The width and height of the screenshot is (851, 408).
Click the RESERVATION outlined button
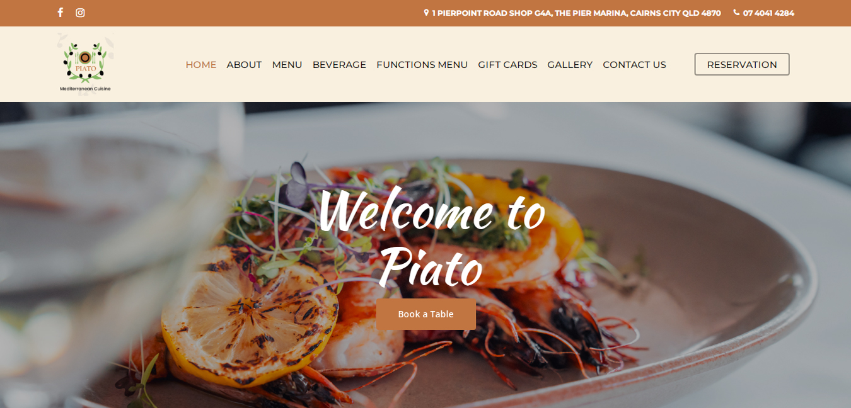tap(742, 64)
